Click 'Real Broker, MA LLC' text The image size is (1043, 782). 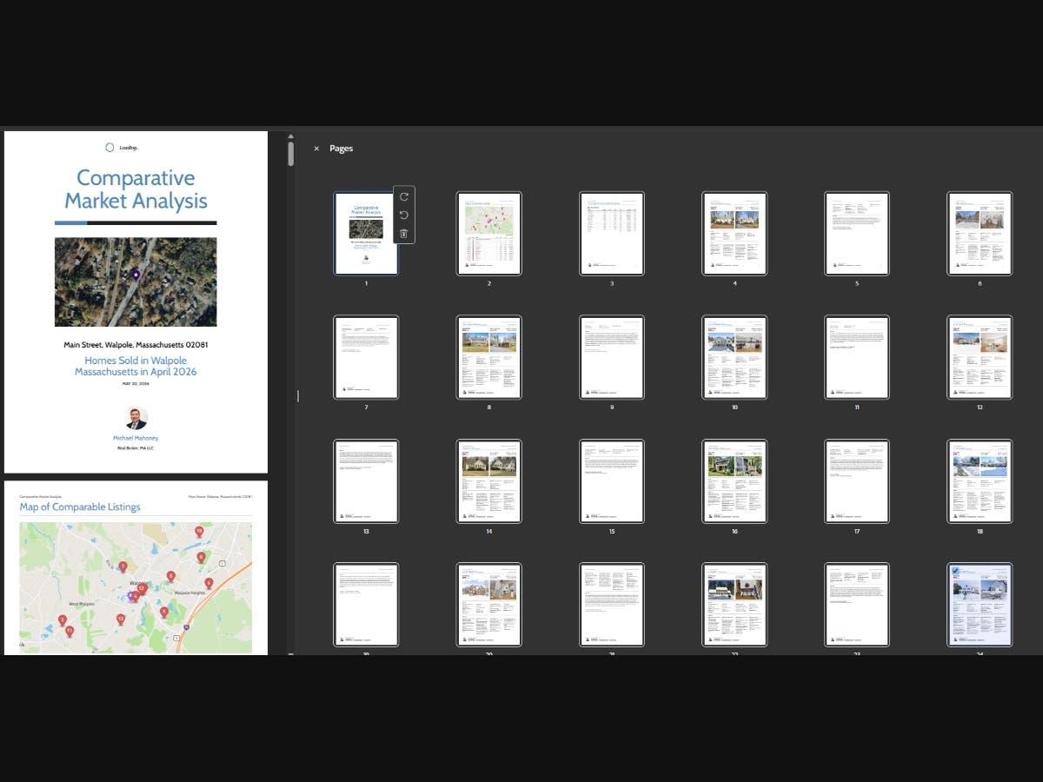point(136,448)
